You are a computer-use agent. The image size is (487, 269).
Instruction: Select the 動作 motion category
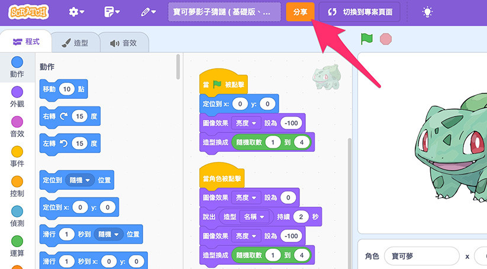point(17,67)
